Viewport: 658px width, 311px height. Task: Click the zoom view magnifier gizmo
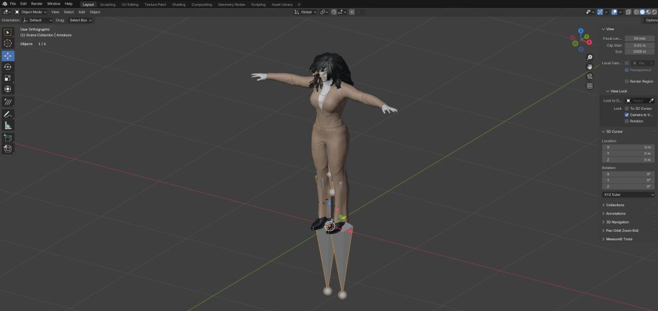pyautogui.click(x=590, y=57)
